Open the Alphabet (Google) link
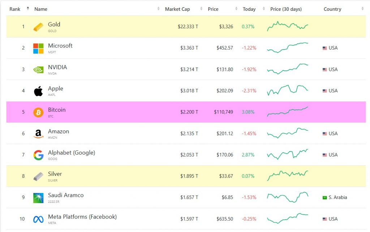 click(x=72, y=153)
